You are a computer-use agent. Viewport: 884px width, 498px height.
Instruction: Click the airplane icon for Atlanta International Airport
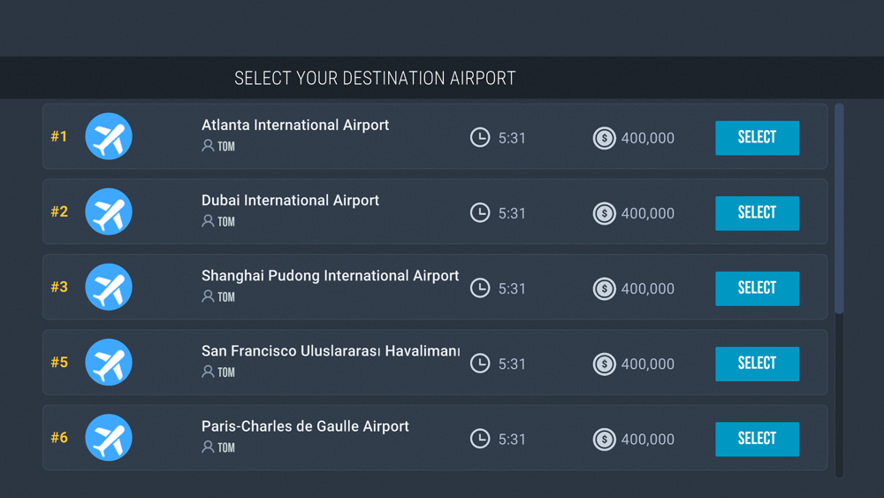(x=109, y=137)
